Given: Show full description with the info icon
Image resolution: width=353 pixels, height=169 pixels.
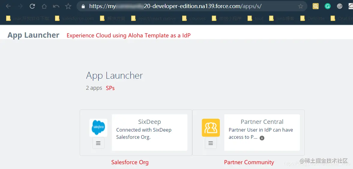Looking at the screenshot, I should tap(262, 138).
